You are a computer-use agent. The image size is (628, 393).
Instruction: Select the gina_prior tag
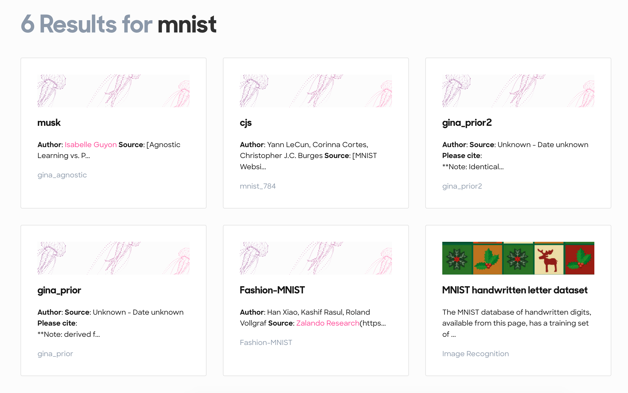pos(55,353)
